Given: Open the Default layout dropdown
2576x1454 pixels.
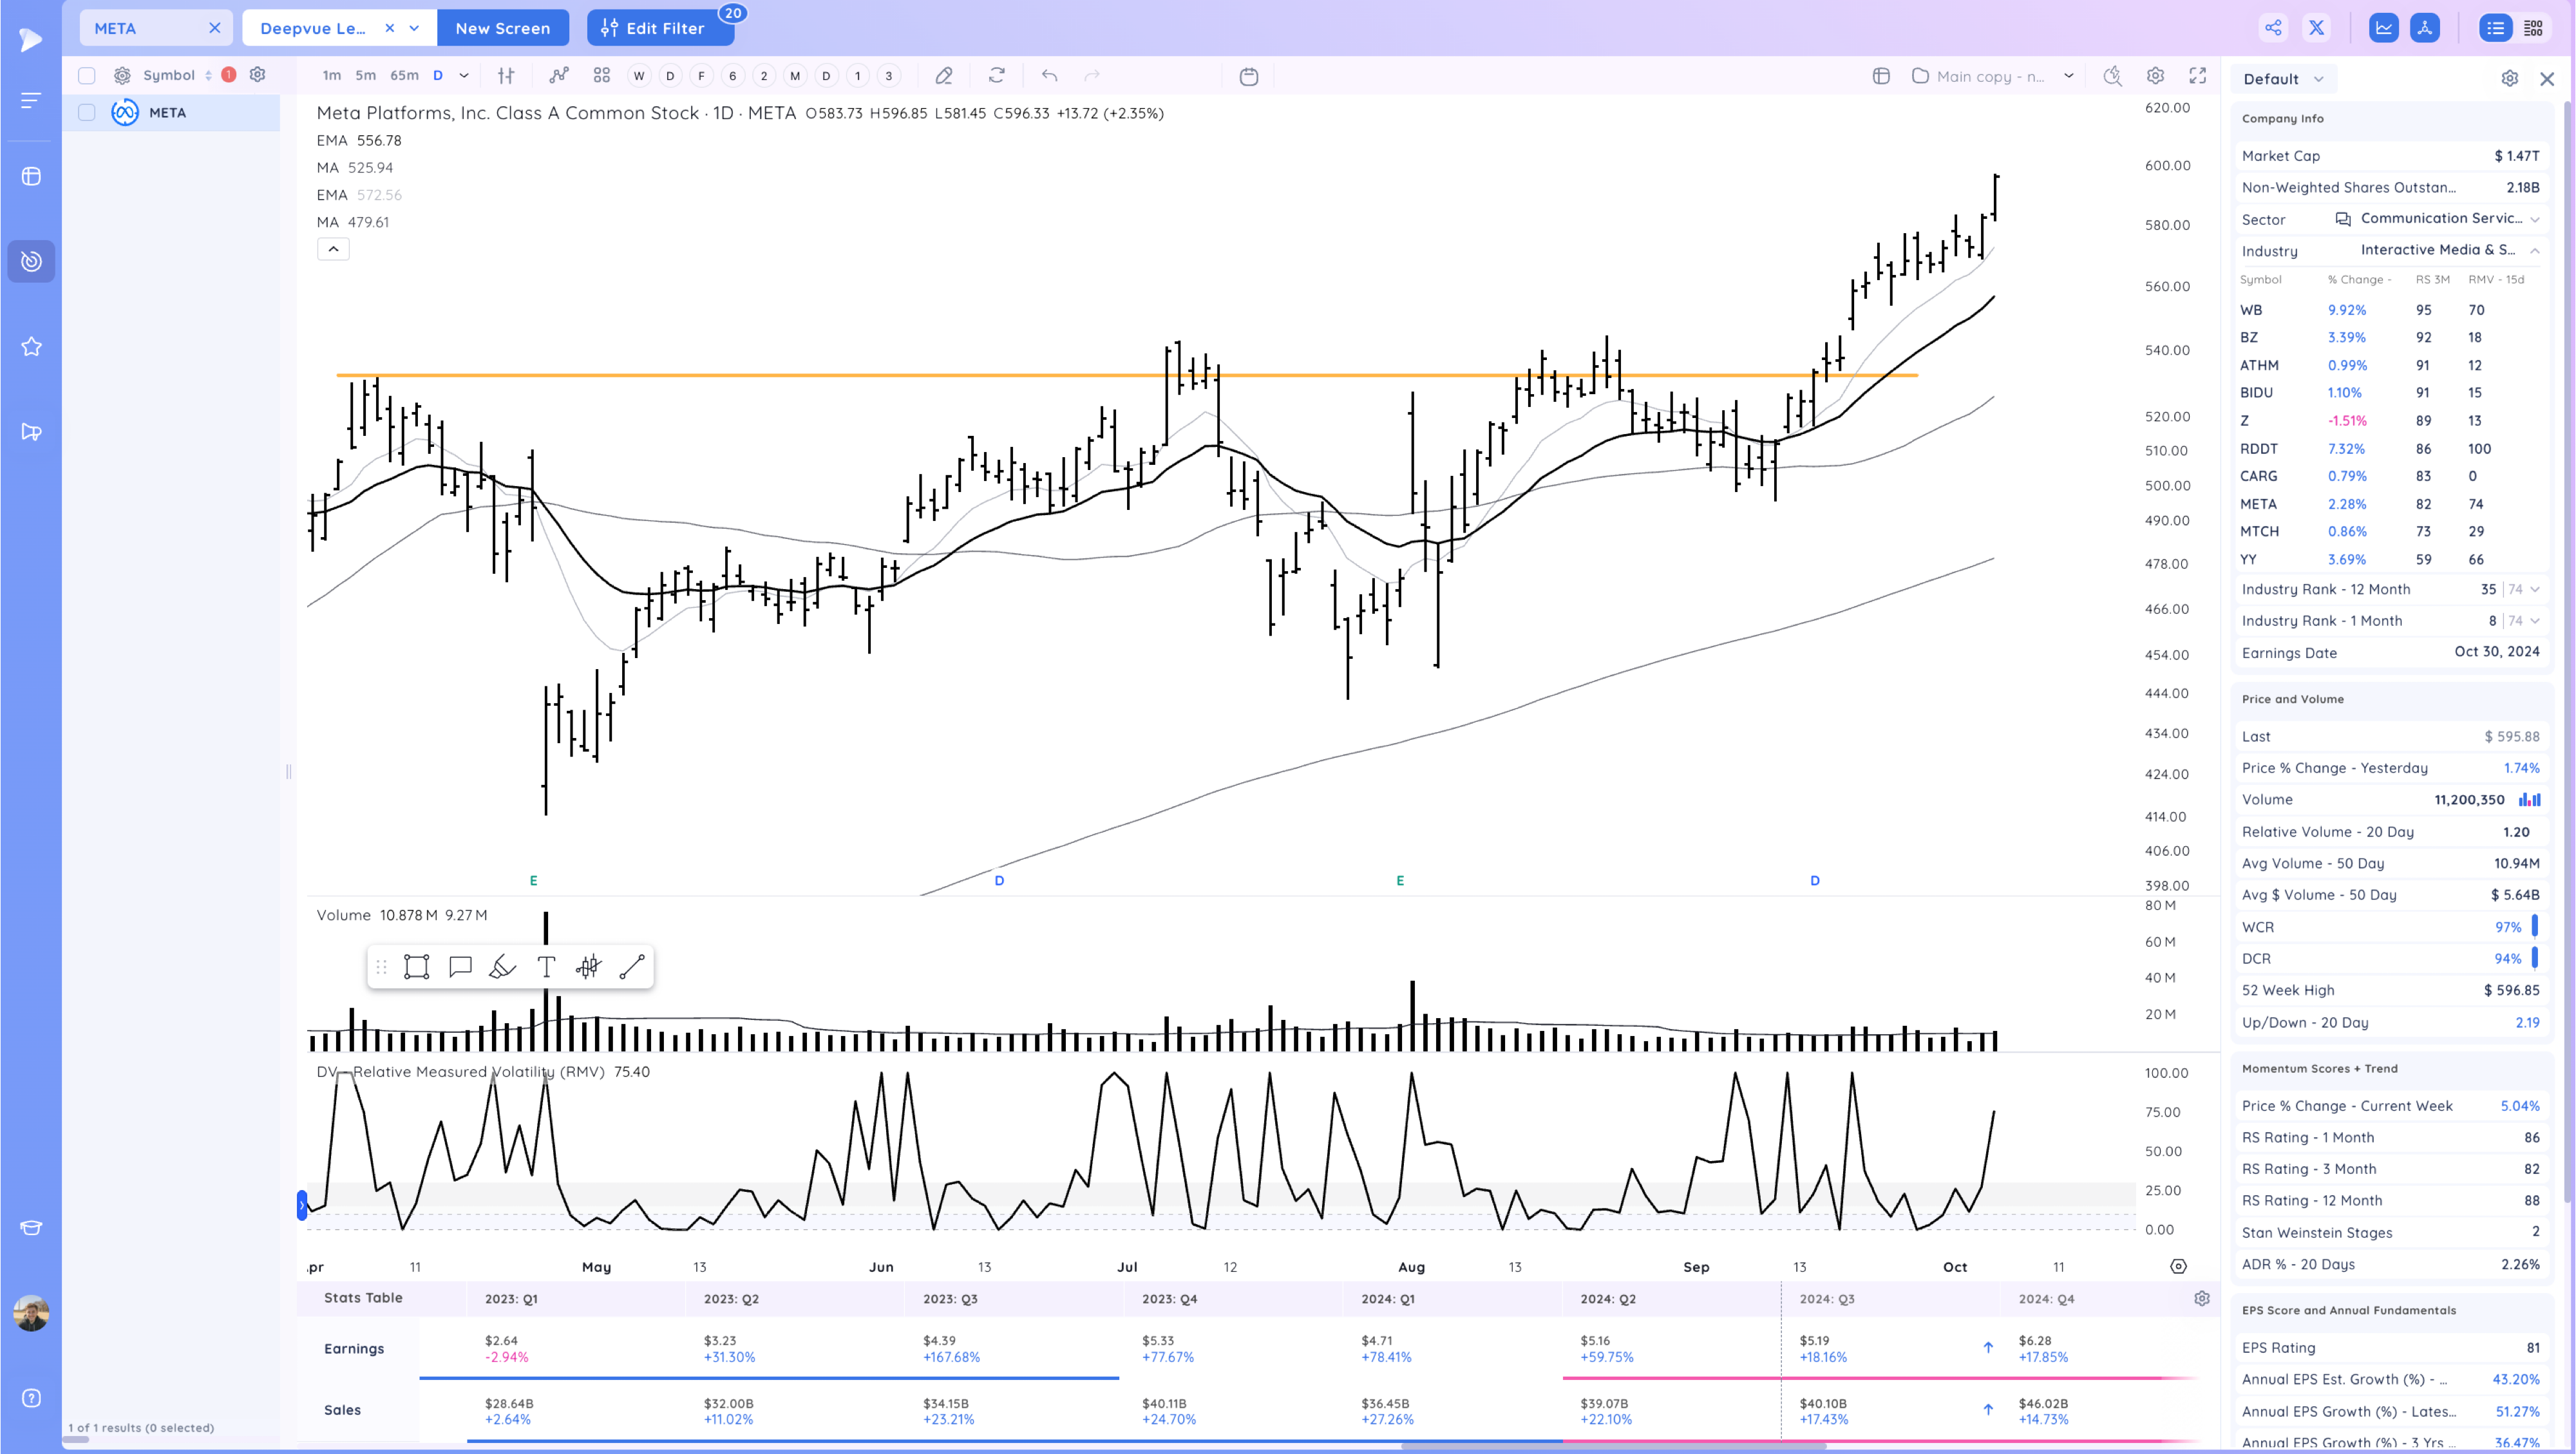Looking at the screenshot, I should click(2283, 78).
